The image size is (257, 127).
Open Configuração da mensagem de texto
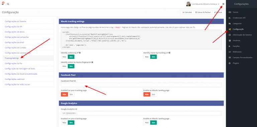point(28,69)
